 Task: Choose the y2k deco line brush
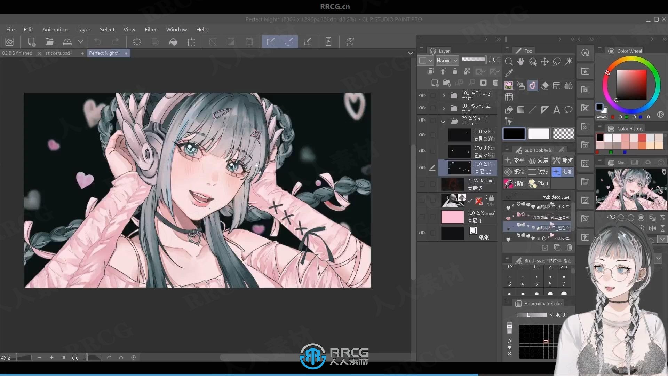[x=538, y=197]
